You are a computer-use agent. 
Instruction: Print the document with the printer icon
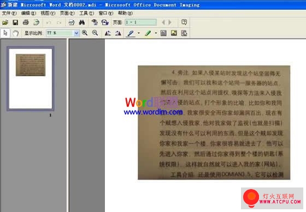click(26, 22)
